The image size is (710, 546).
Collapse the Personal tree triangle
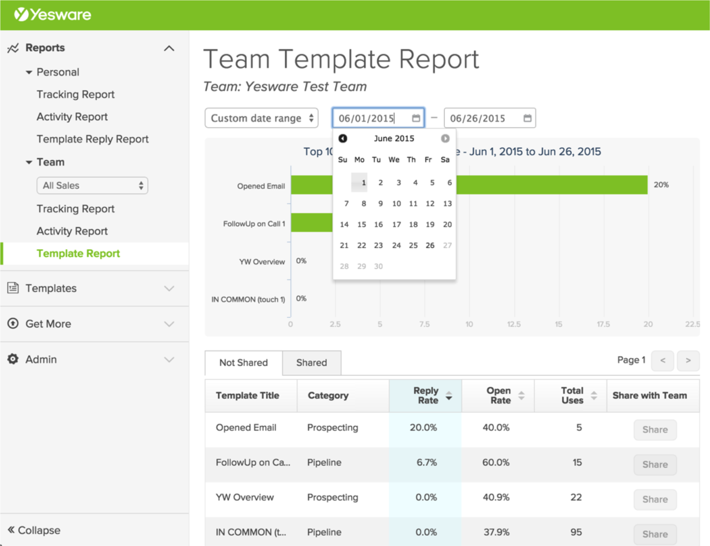pos(29,72)
